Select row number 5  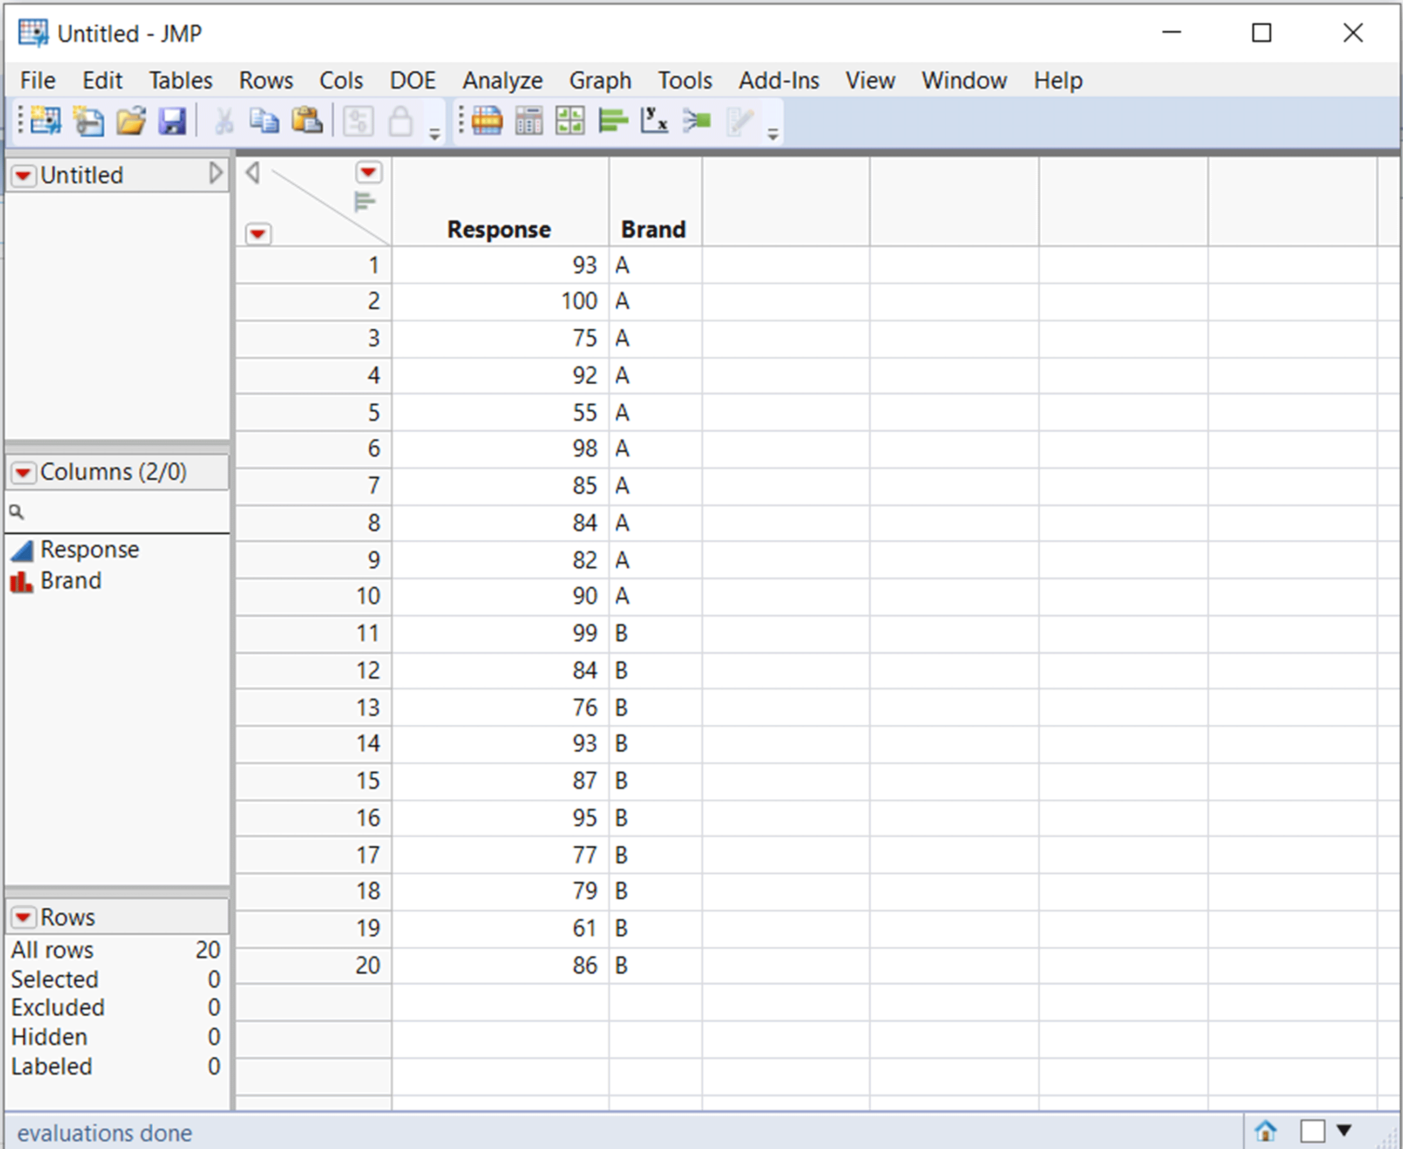313,413
